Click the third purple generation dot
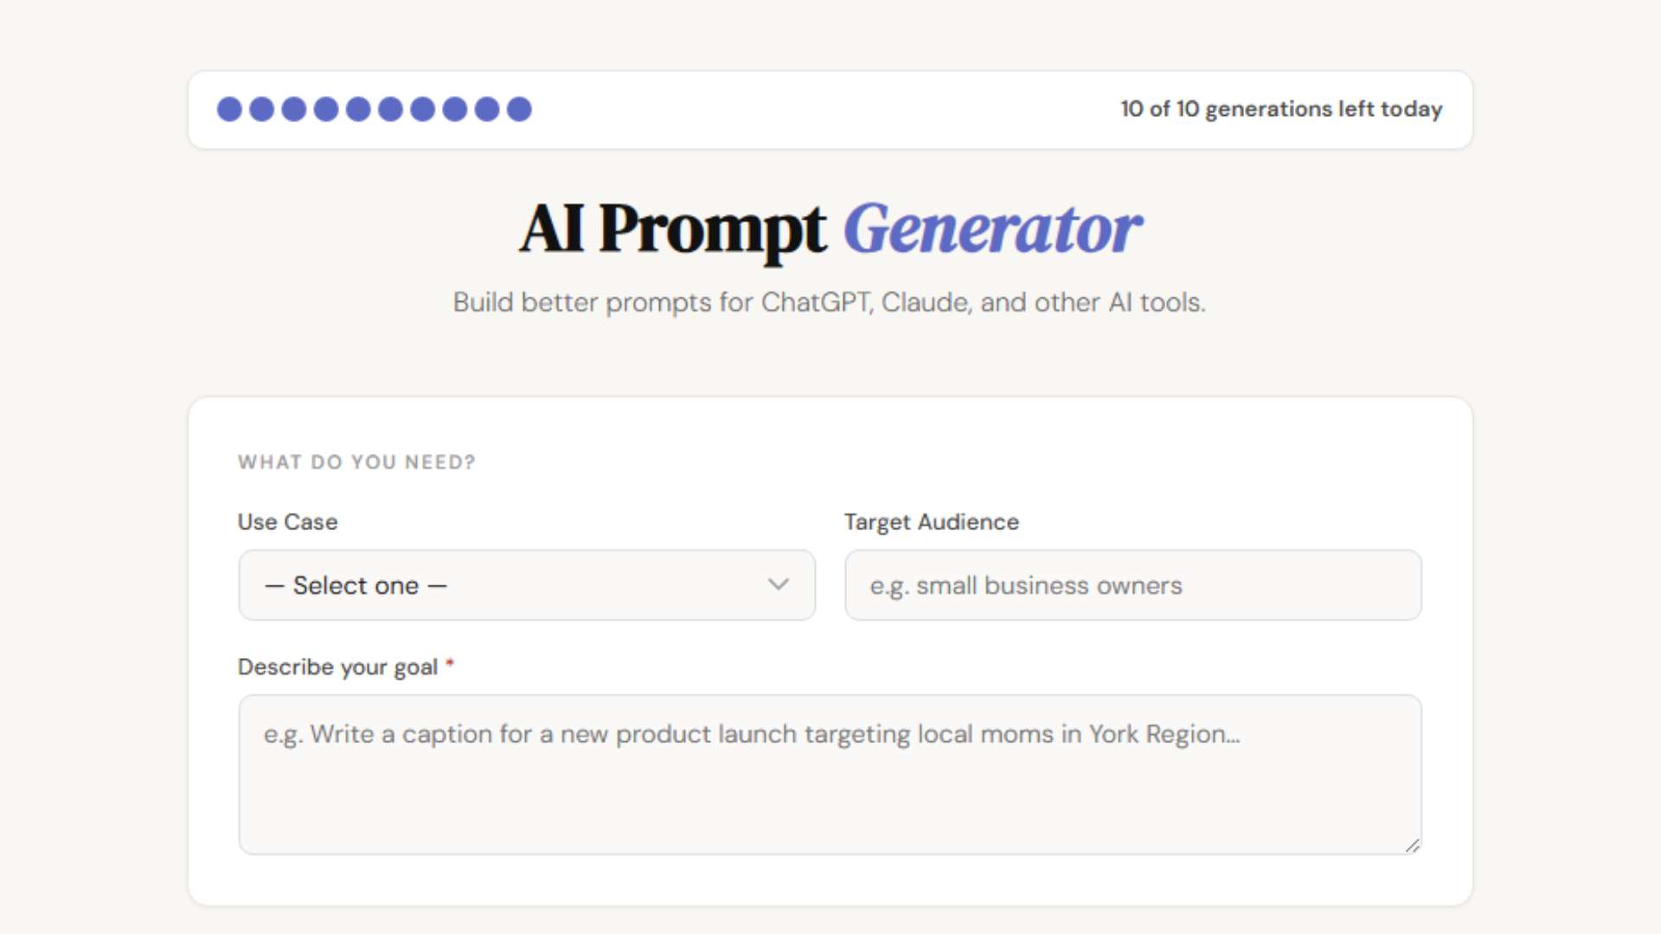 294,109
